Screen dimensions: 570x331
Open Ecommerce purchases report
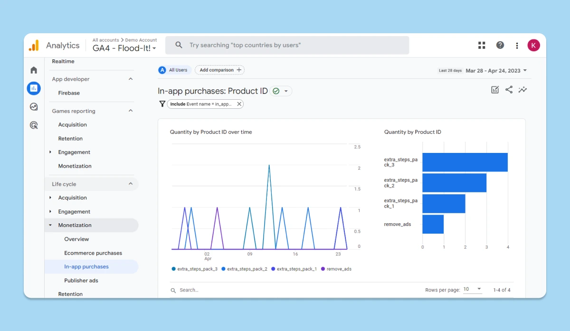coord(93,253)
